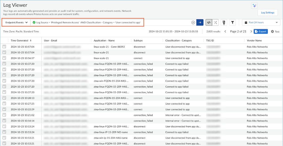Select the Classification - Category column header
This screenshot has width=283, height=146.
pos(178,41)
